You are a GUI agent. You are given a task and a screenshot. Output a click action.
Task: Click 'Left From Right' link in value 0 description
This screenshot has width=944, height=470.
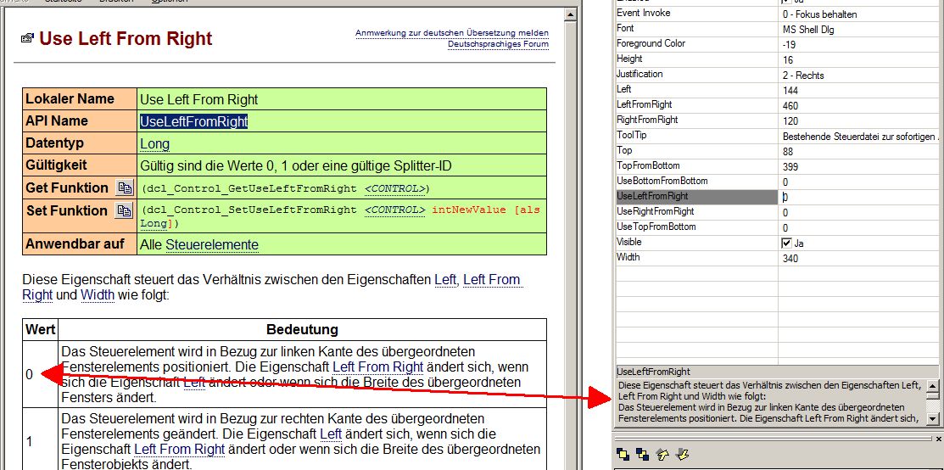click(x=378, y=367)
